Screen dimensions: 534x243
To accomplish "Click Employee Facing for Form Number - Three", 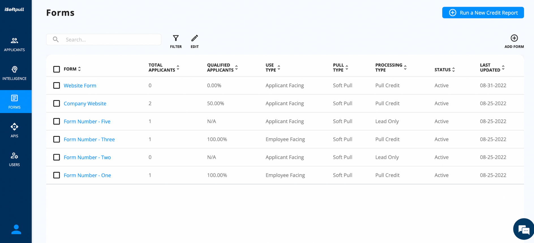I will [x=285, y=139].
